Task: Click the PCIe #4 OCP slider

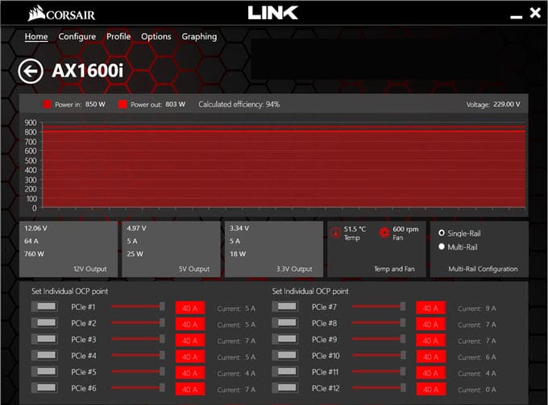Action: (x=138, y=355)
